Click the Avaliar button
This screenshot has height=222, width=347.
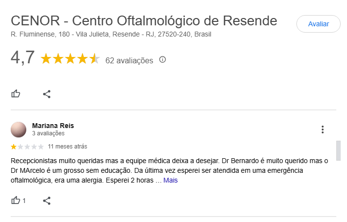[318, 24]
